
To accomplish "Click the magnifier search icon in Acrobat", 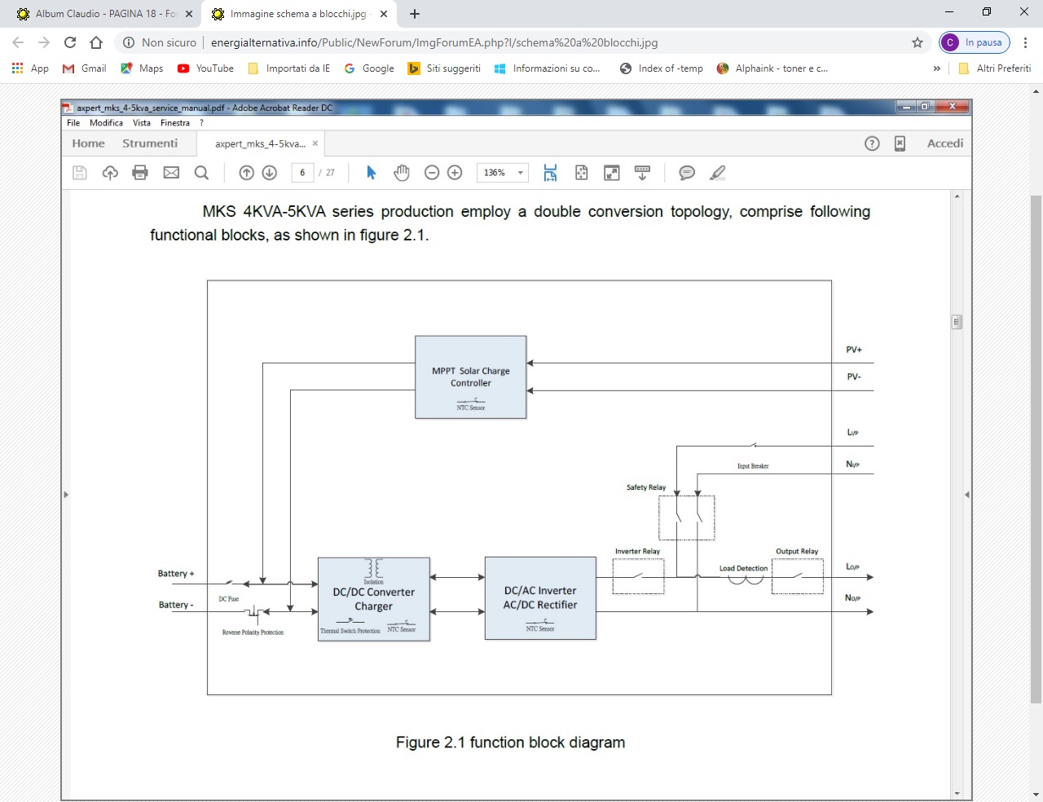I will (x=201, y=173).
